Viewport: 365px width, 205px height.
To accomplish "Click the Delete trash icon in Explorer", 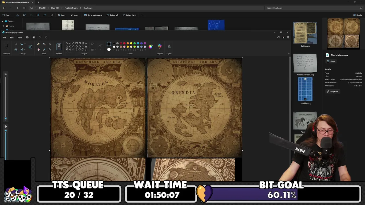I will (52, 15).
